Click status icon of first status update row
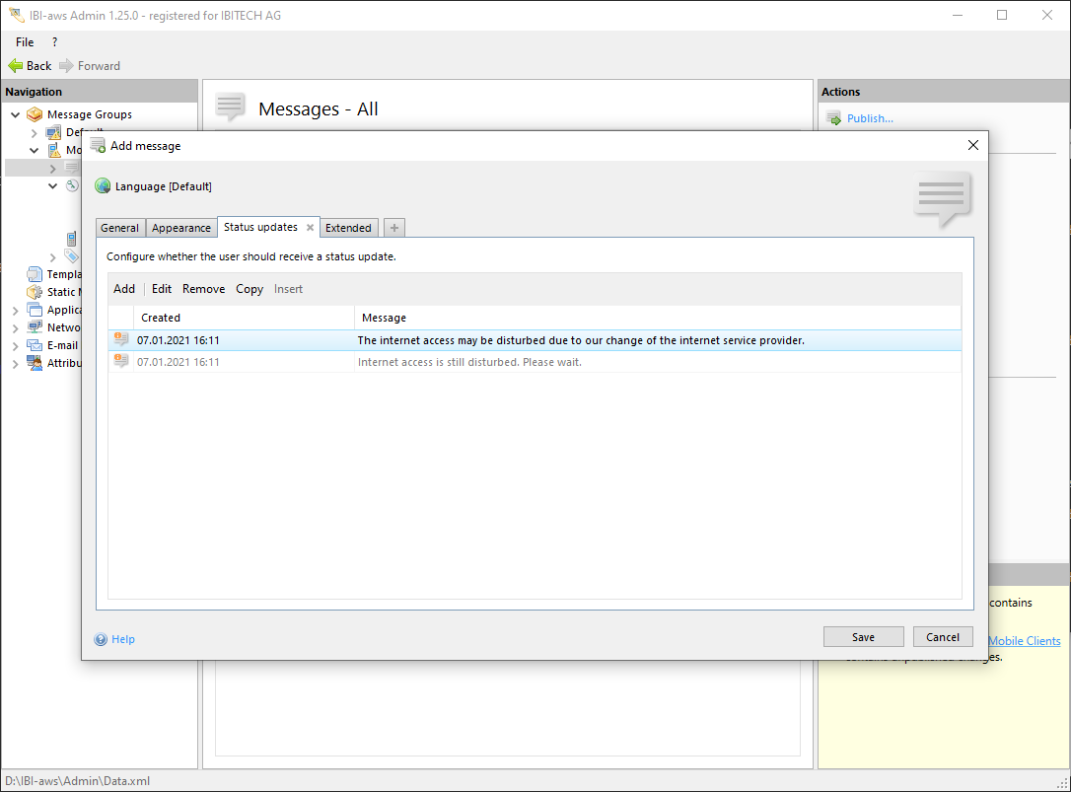Screen dimensions: 1071x792 click(121, 340)
